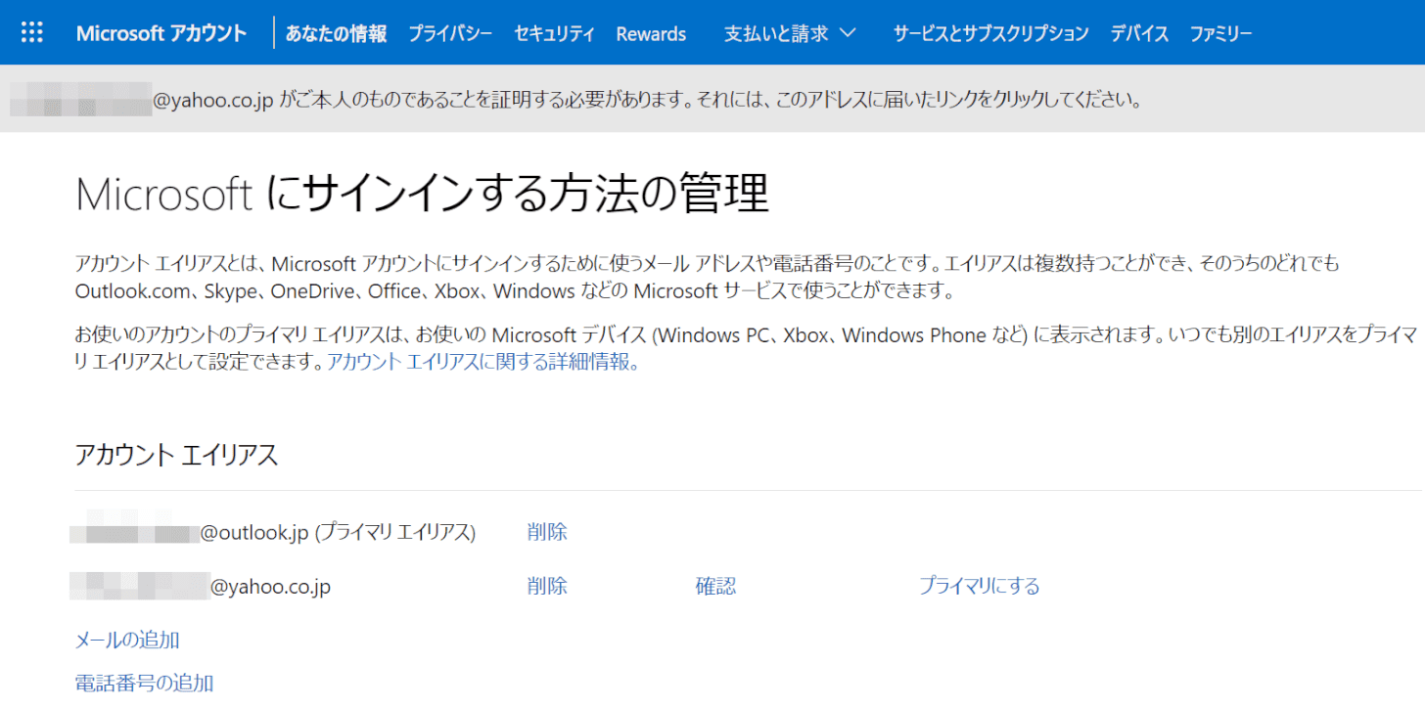Viewport: 1425px width, 708px height.
Task: Click the 電話番号の追加 link
Action: pos(144,683)
